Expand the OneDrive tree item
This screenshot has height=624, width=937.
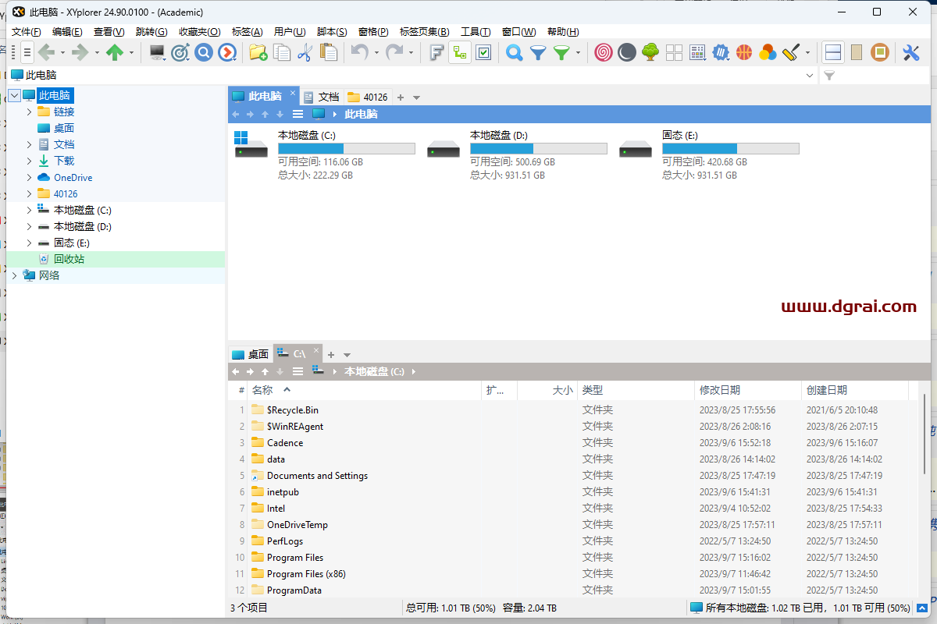point(28,177)
